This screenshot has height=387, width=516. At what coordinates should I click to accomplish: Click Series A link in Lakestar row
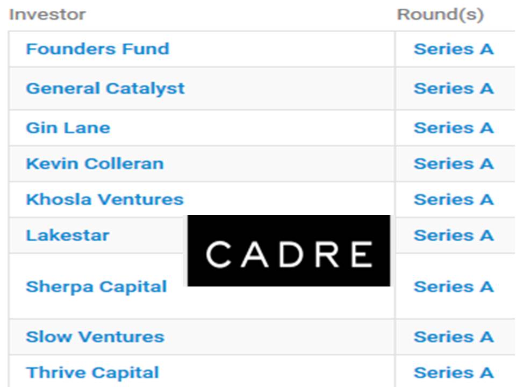coord(454,235)
